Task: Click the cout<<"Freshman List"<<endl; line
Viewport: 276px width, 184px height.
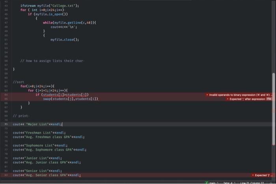Action: pos(39,133)
